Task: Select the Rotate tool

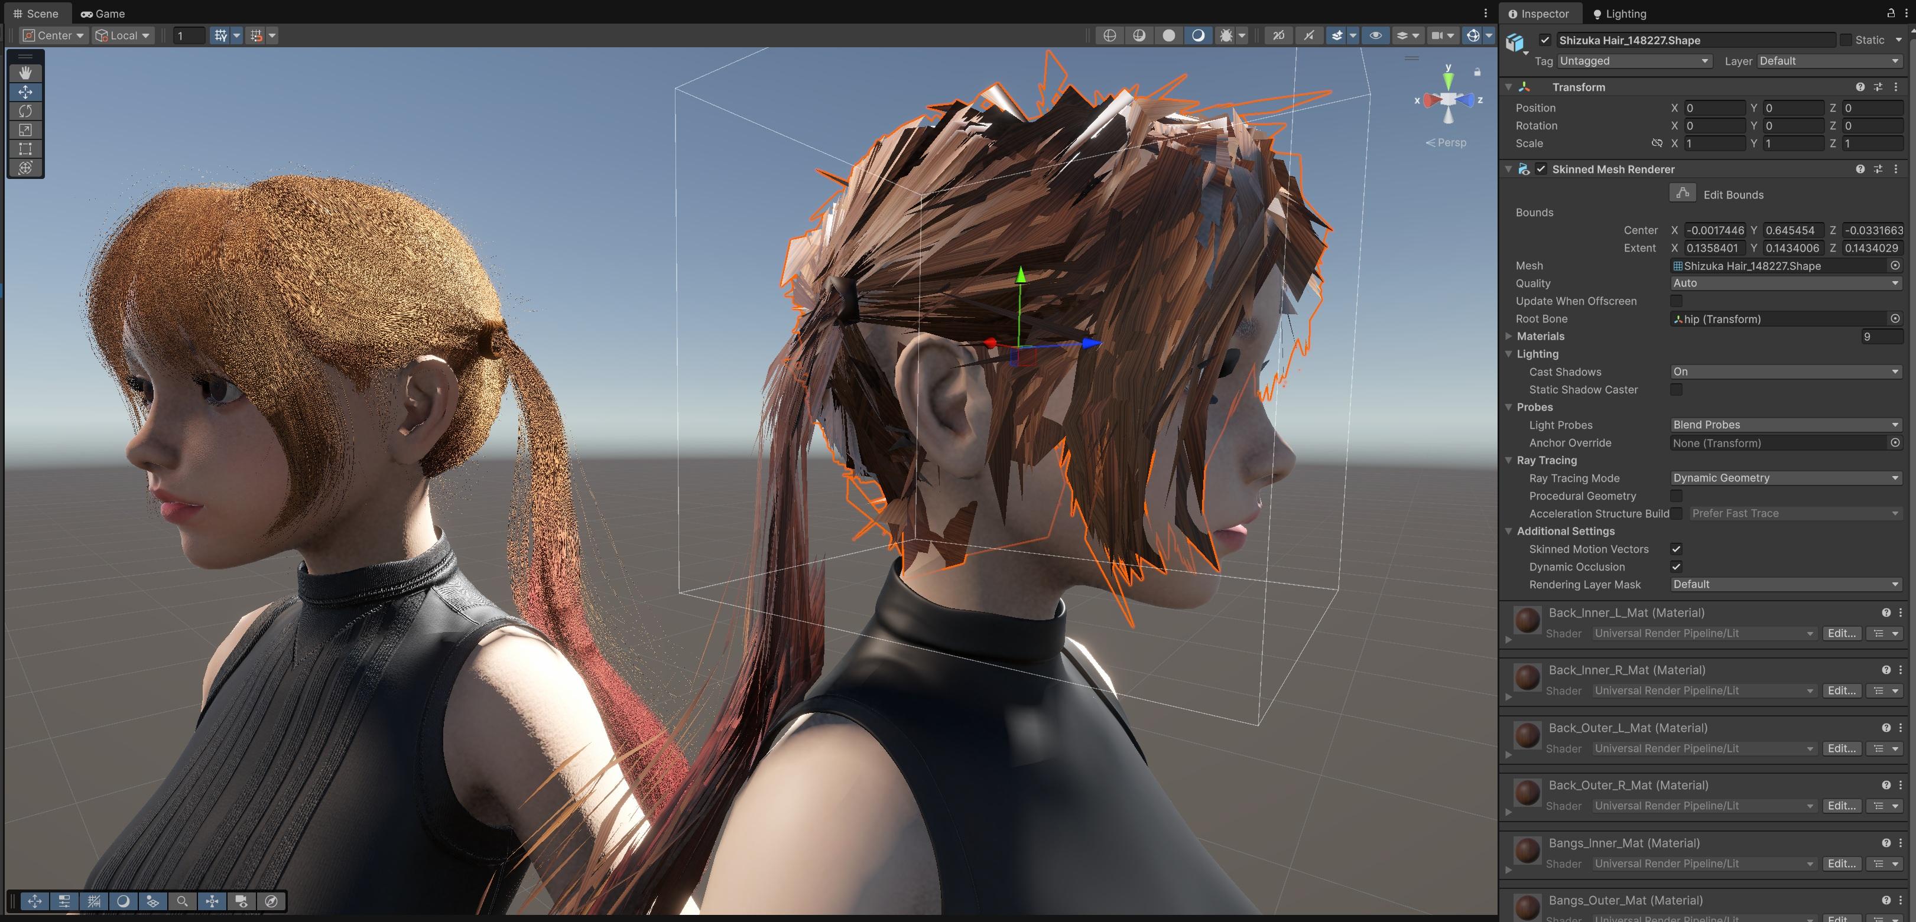Action: (25, 111)
